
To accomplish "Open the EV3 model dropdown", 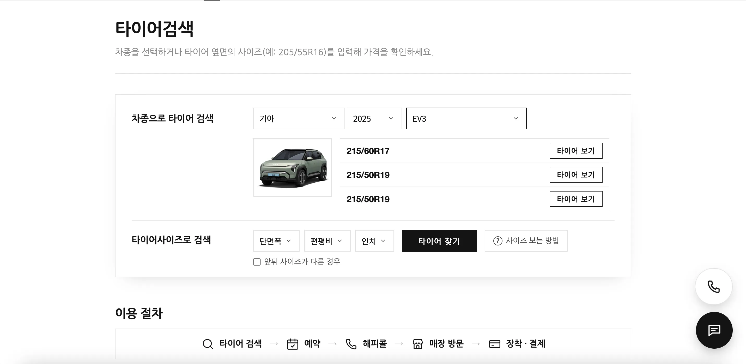I will [x=466, y=118].
